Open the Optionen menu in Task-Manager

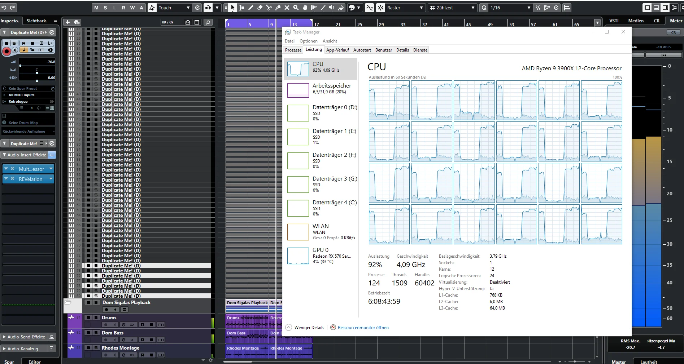coord(309,41)
